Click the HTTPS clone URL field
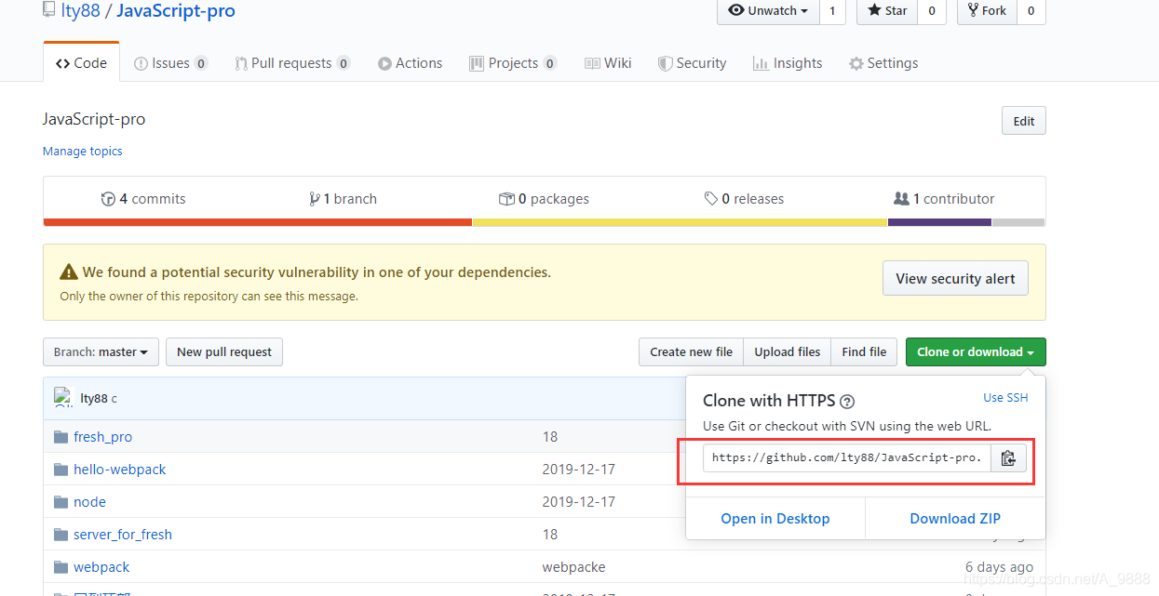 pyautogui.click(x=847, y=458)
